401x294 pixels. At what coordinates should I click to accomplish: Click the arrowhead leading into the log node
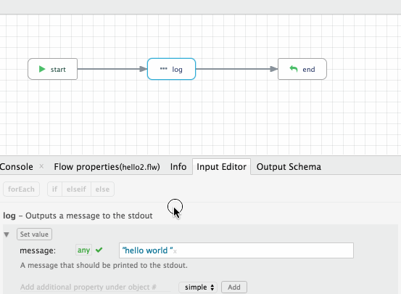[144, 69]
